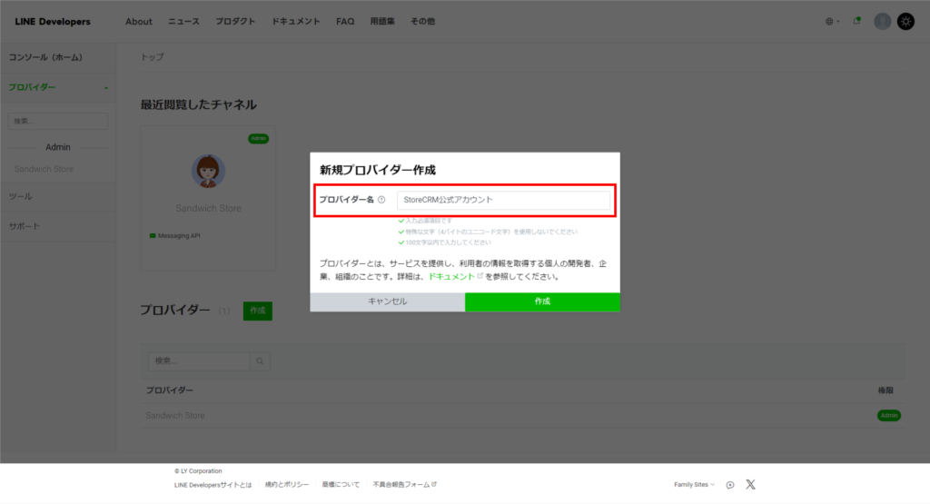Image resolution: width=930 pixels, height=504 pixels.
Task: Open サポート in the sidebar
Action: pos(25,226)
